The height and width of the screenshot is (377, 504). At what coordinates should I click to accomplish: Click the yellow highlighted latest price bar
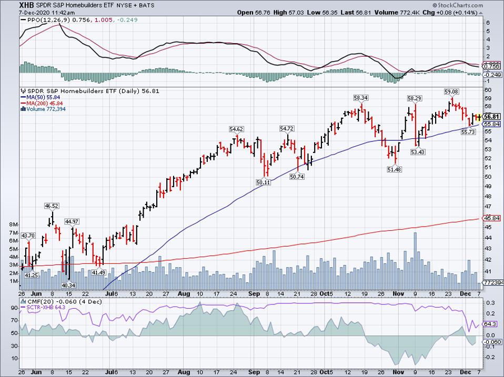tap(479, 117)
